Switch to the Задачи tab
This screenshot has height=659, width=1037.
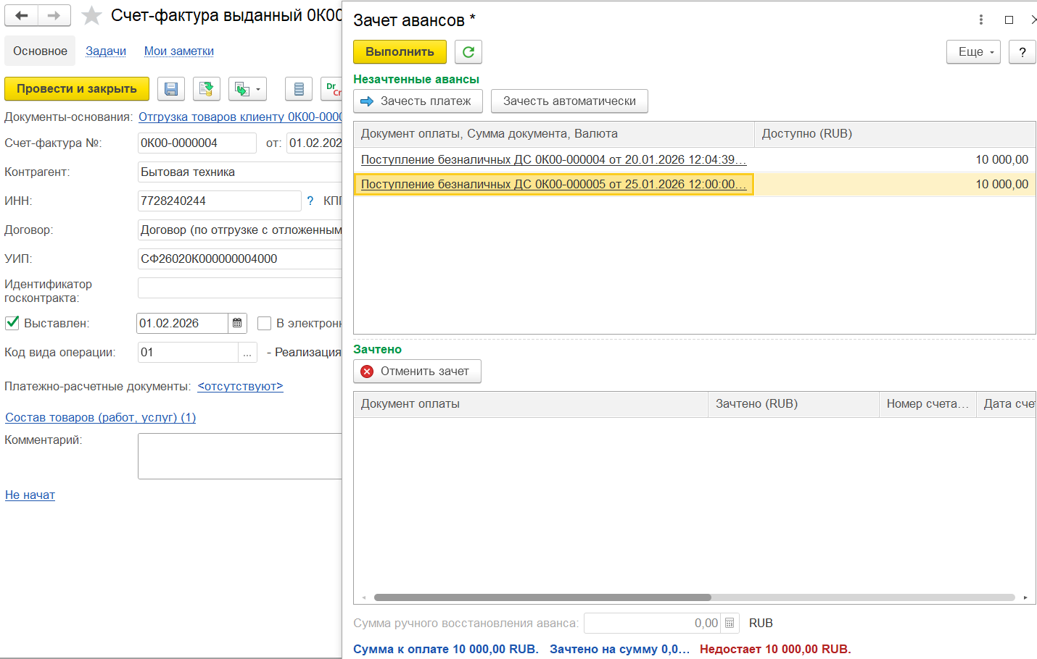point(106,51)
